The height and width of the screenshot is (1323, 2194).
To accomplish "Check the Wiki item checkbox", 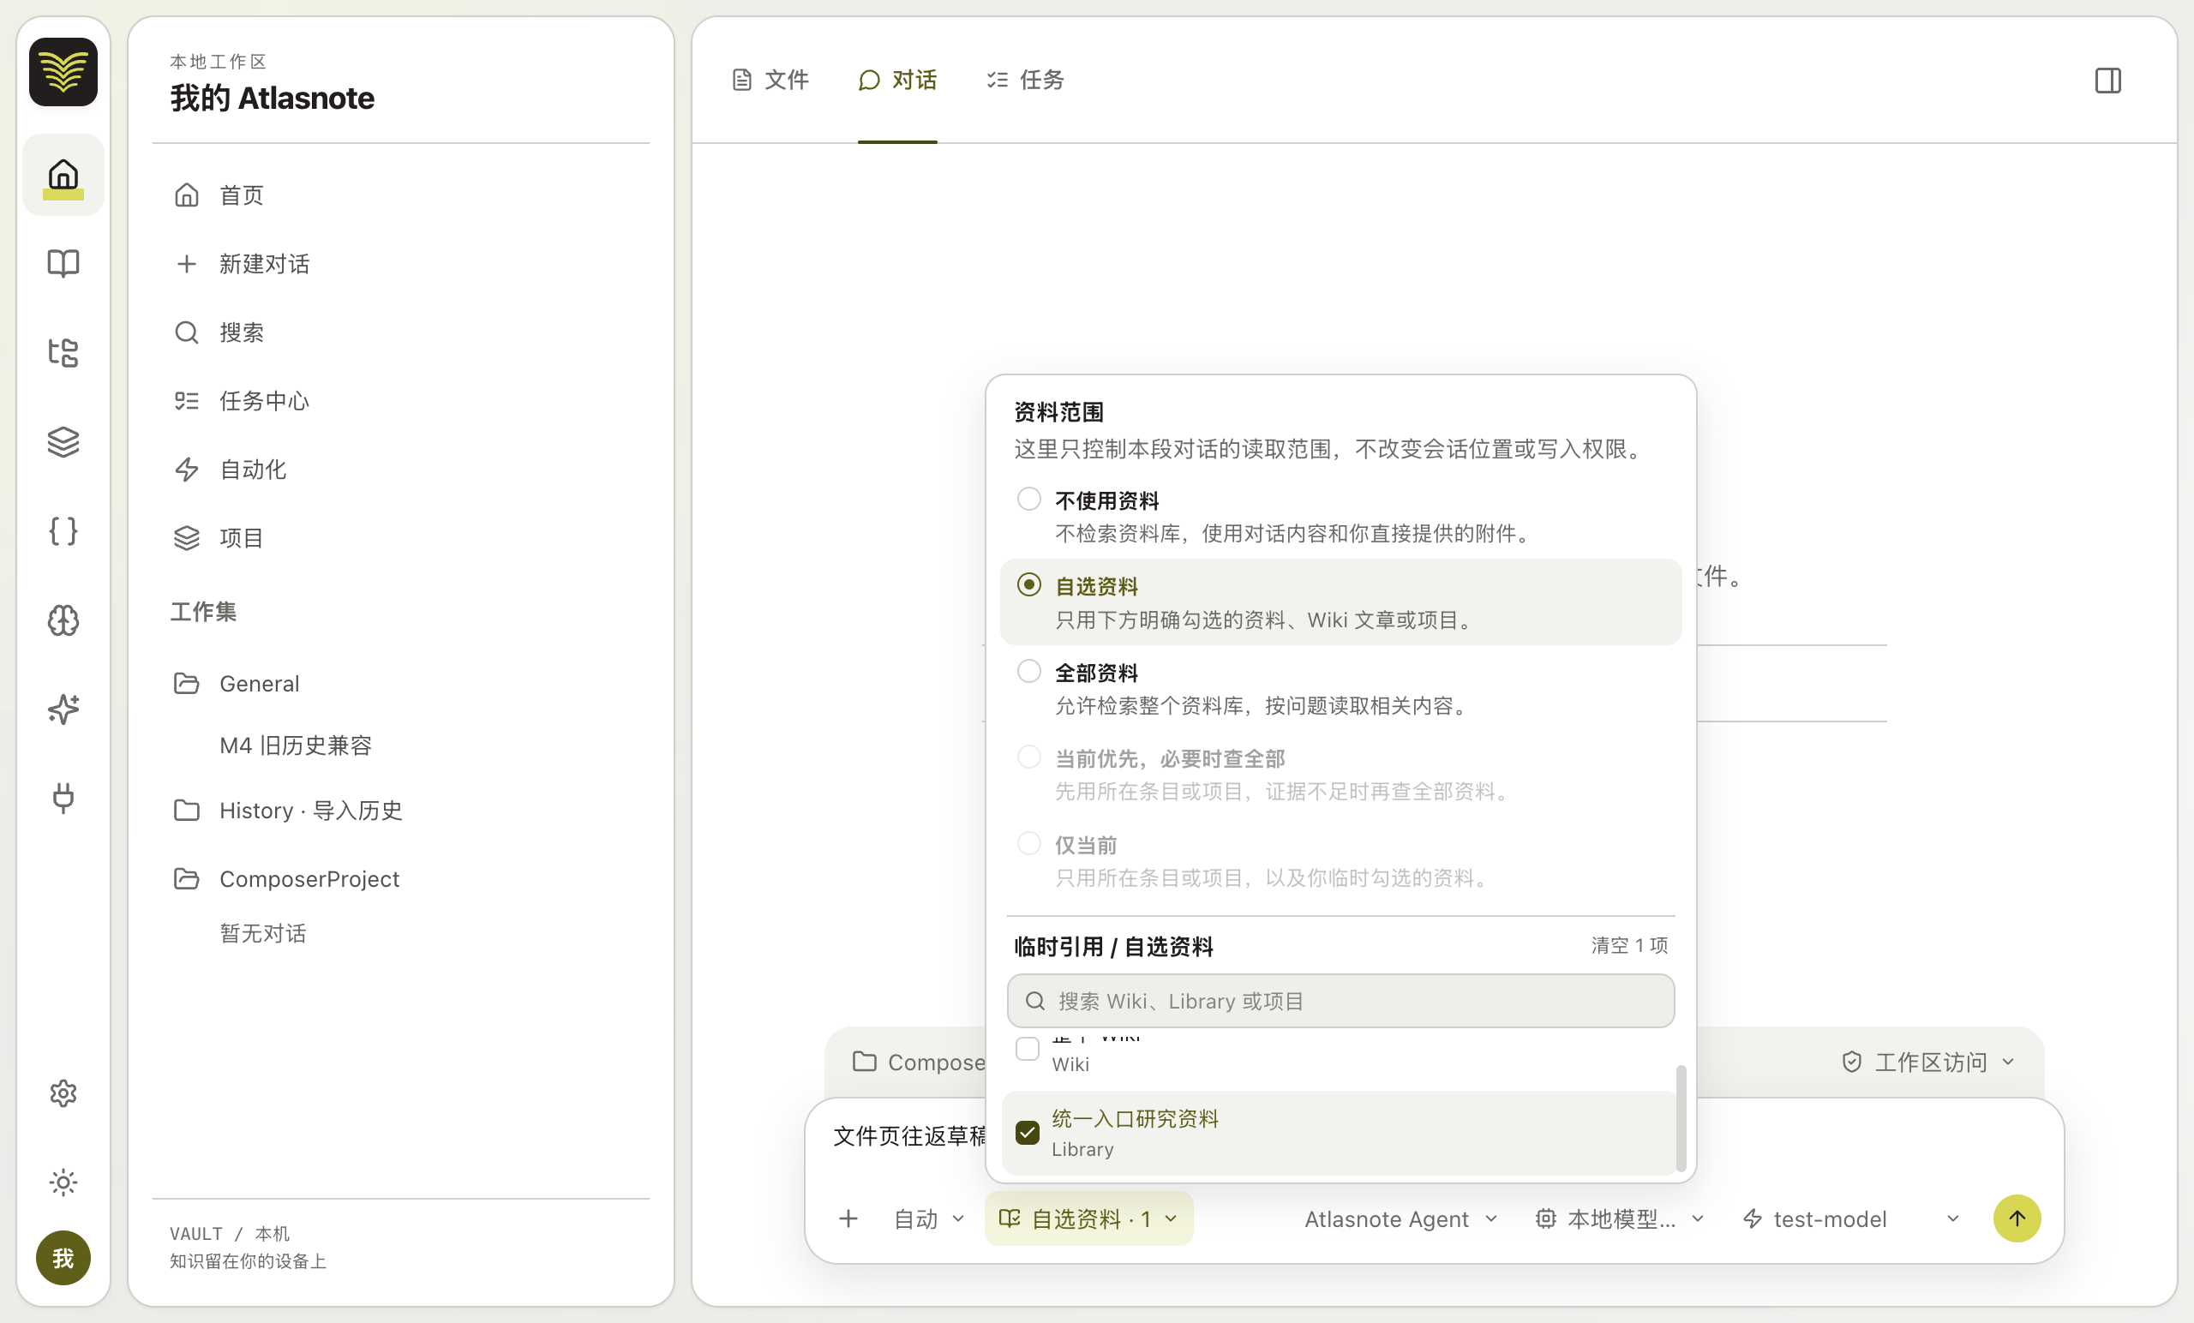I will pyautogui.click(x=1027, y=1049).
